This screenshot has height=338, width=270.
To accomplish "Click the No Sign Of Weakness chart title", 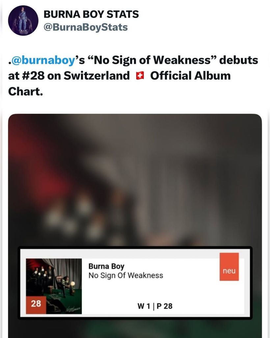I will 126,275.
